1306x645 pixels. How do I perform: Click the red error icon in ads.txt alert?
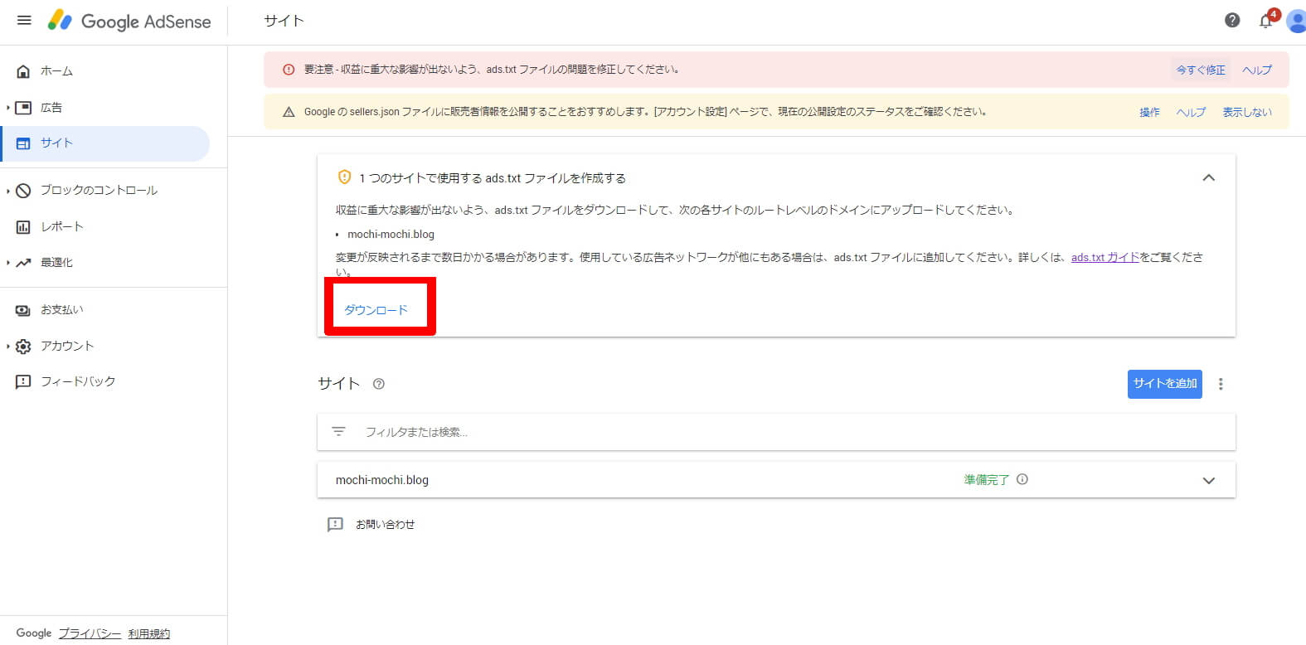[x=289, y=70]
